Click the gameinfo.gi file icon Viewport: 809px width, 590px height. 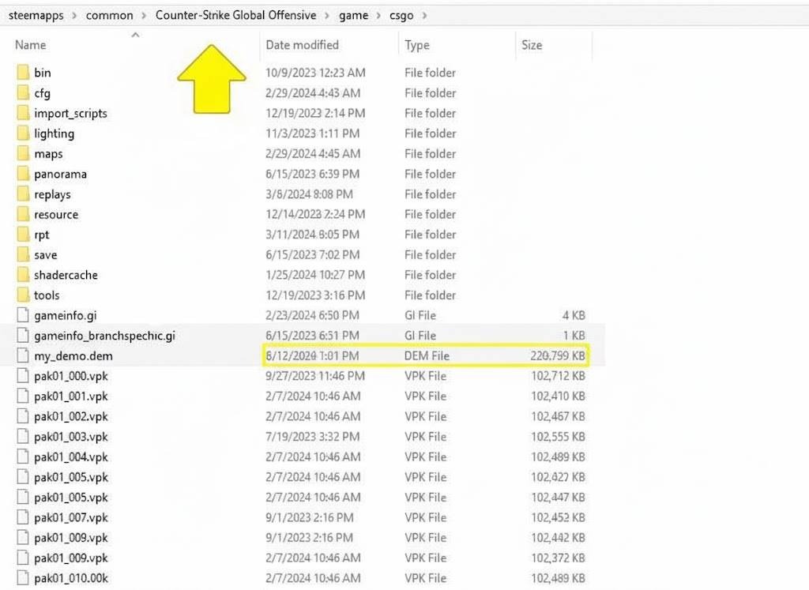click(x=21, y=315)
